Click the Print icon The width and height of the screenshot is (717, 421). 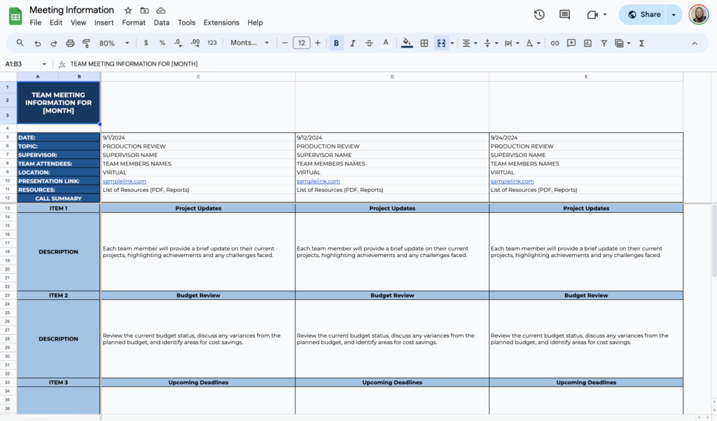click(70, 43)
